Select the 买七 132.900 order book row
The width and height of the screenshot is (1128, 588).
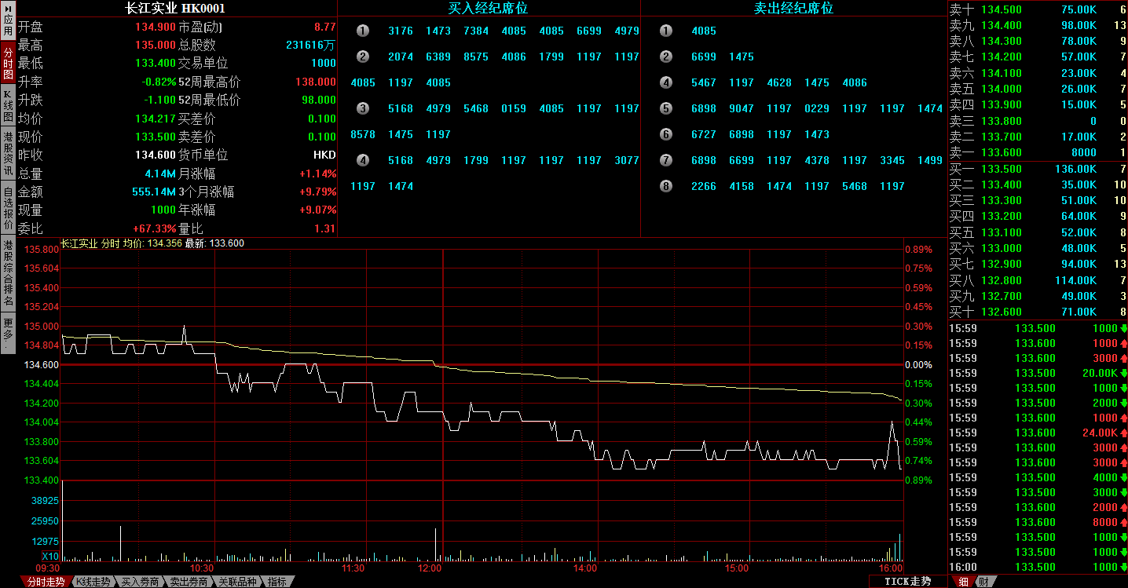pos(1038,264)
